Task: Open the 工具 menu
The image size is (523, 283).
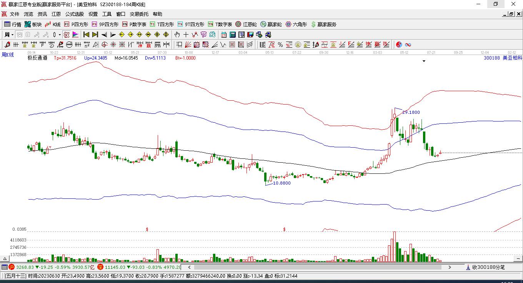Action: [107, 14]
